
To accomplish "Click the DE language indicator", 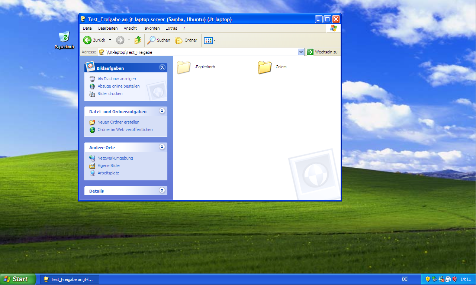I will [405, 279].
